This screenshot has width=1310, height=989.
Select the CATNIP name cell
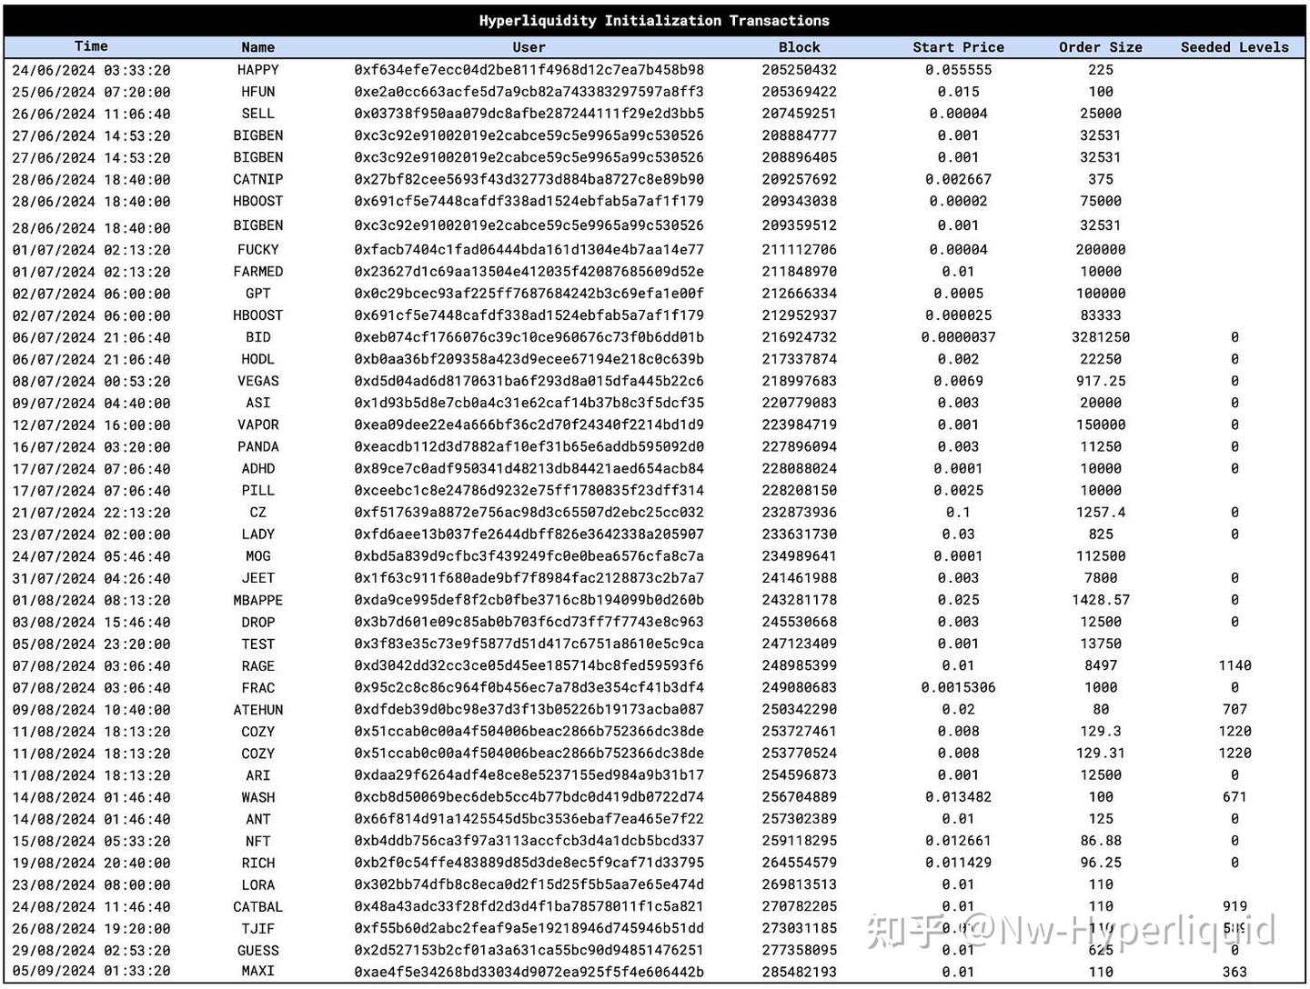[258, 180]
